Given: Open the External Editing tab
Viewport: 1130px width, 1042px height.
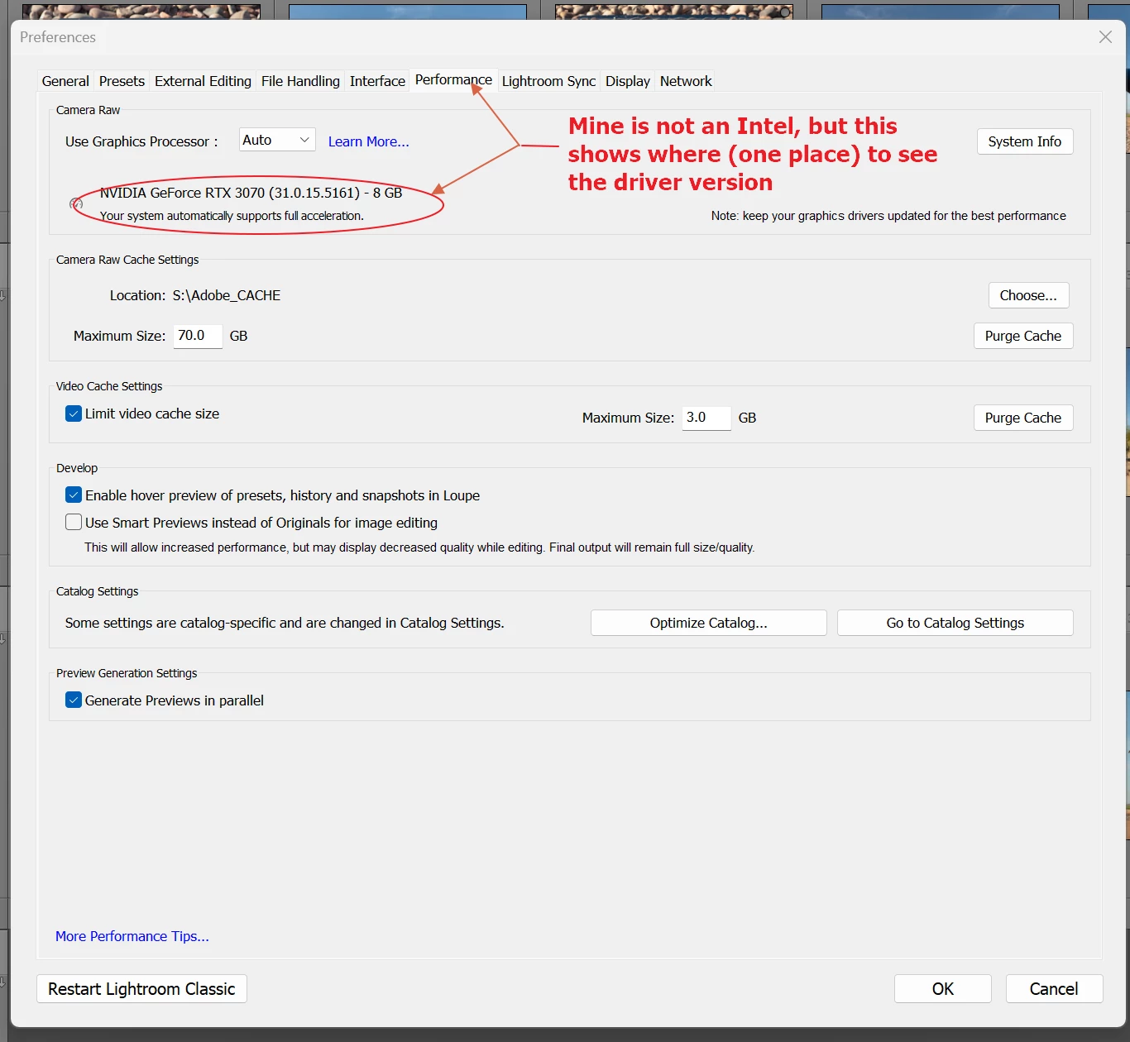Looking at the screenshot, I should pyautogui.click(x=203, y=81).
